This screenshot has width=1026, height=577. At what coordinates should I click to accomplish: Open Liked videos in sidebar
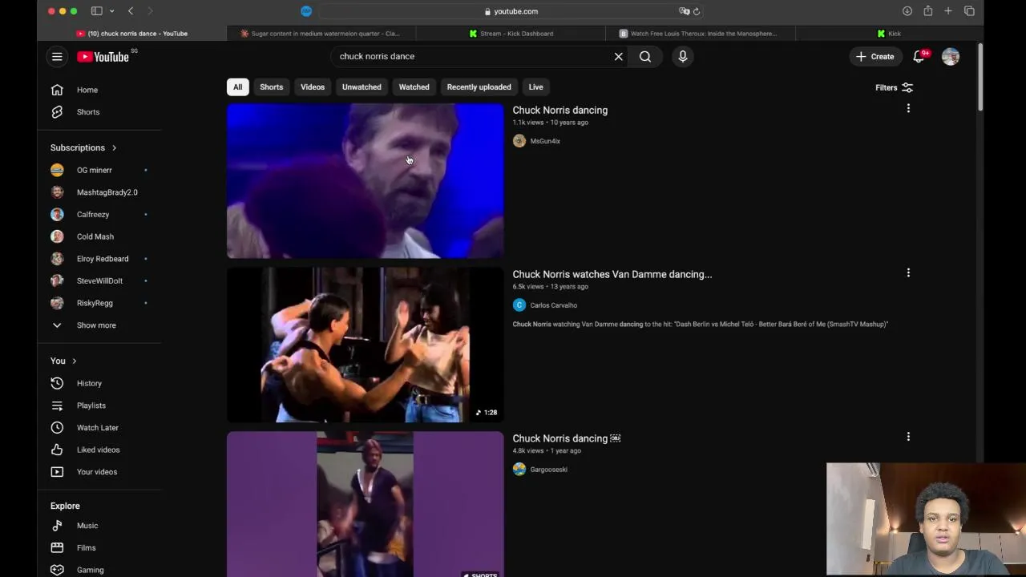tap(99, 450)
